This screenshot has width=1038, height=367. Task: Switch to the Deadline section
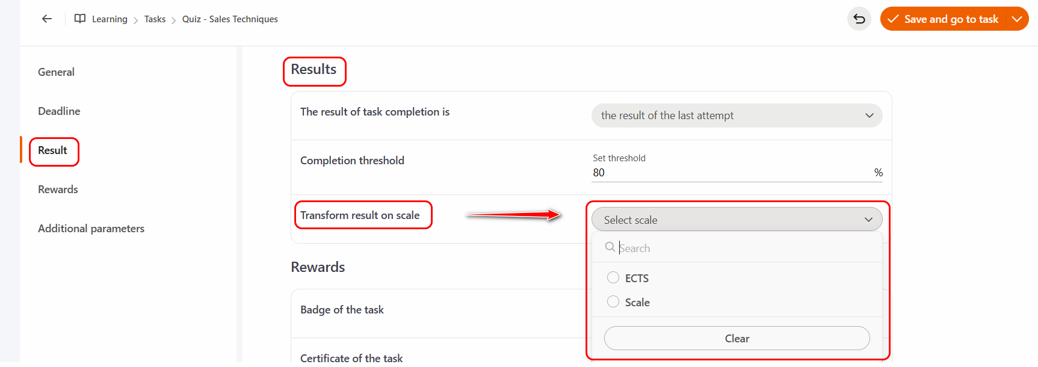(59, 111)
